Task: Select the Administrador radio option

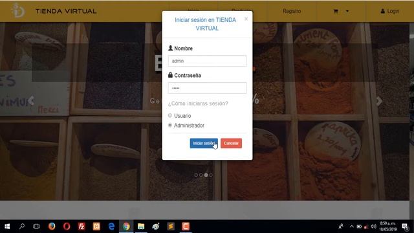Action: 170,125
